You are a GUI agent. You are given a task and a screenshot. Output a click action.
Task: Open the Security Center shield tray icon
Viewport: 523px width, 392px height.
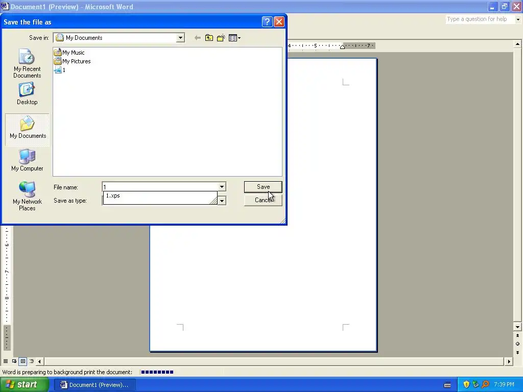tap(466, 385)
